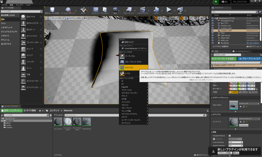Collapse the Physics section in Details
The height and width of the screenshot is (157, 262).
[212, 132]
